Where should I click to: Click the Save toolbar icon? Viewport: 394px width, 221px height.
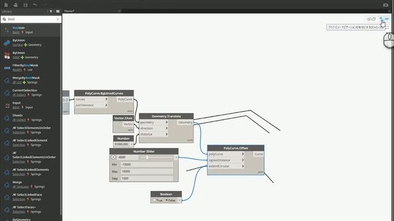(25, 5)
